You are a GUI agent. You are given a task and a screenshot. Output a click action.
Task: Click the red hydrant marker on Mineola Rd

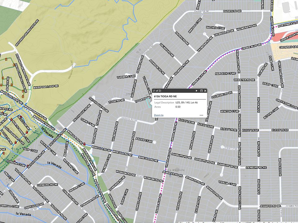tap(84, 144)
